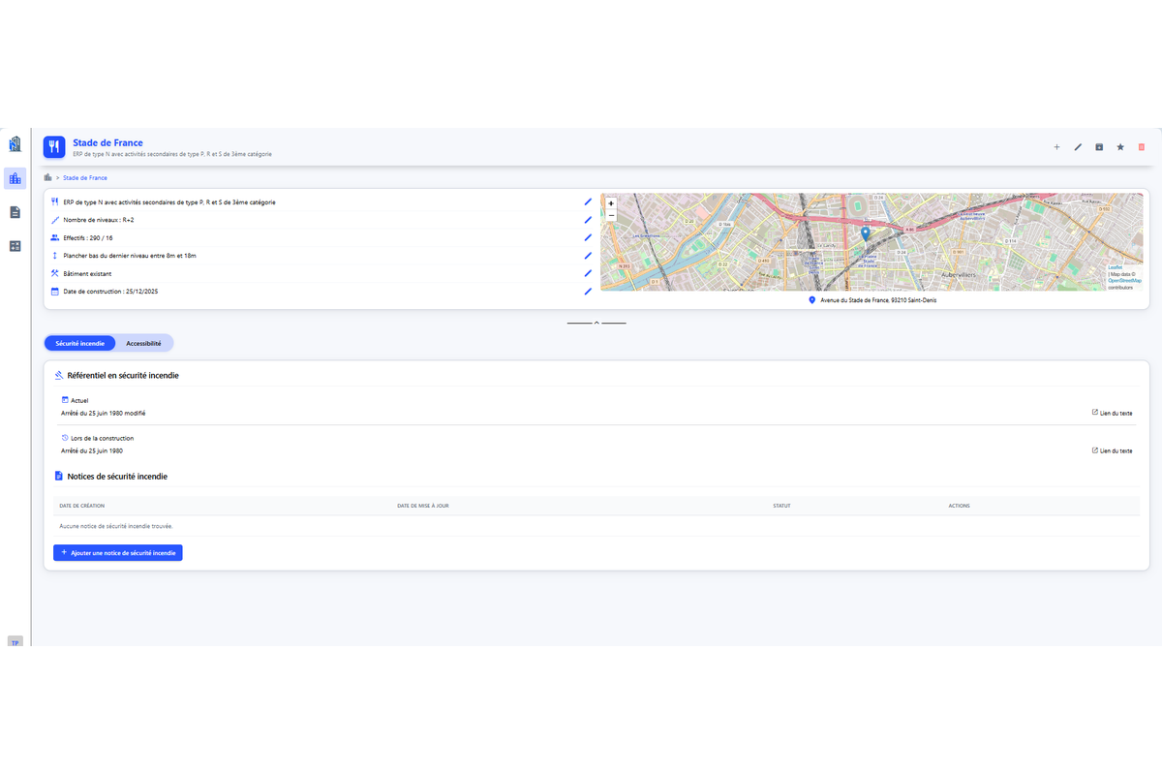Select the Sécurité incendie tab

click(x=80, y=343)
